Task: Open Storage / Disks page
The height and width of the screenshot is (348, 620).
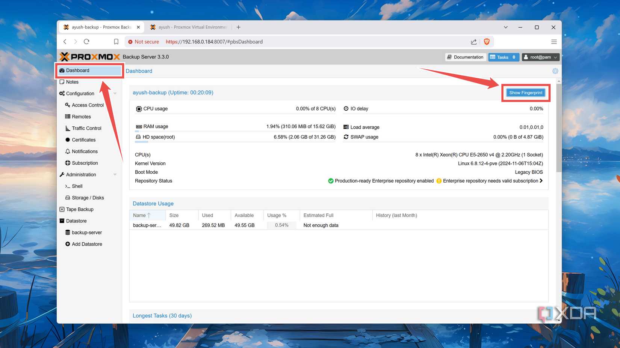Action: click(x=88, y=198)
